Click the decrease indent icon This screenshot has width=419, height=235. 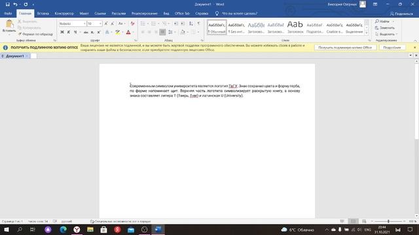point(176,23)
